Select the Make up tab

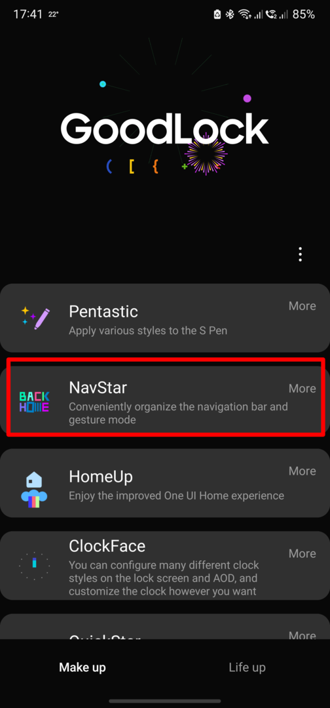[x=82, y=667]
